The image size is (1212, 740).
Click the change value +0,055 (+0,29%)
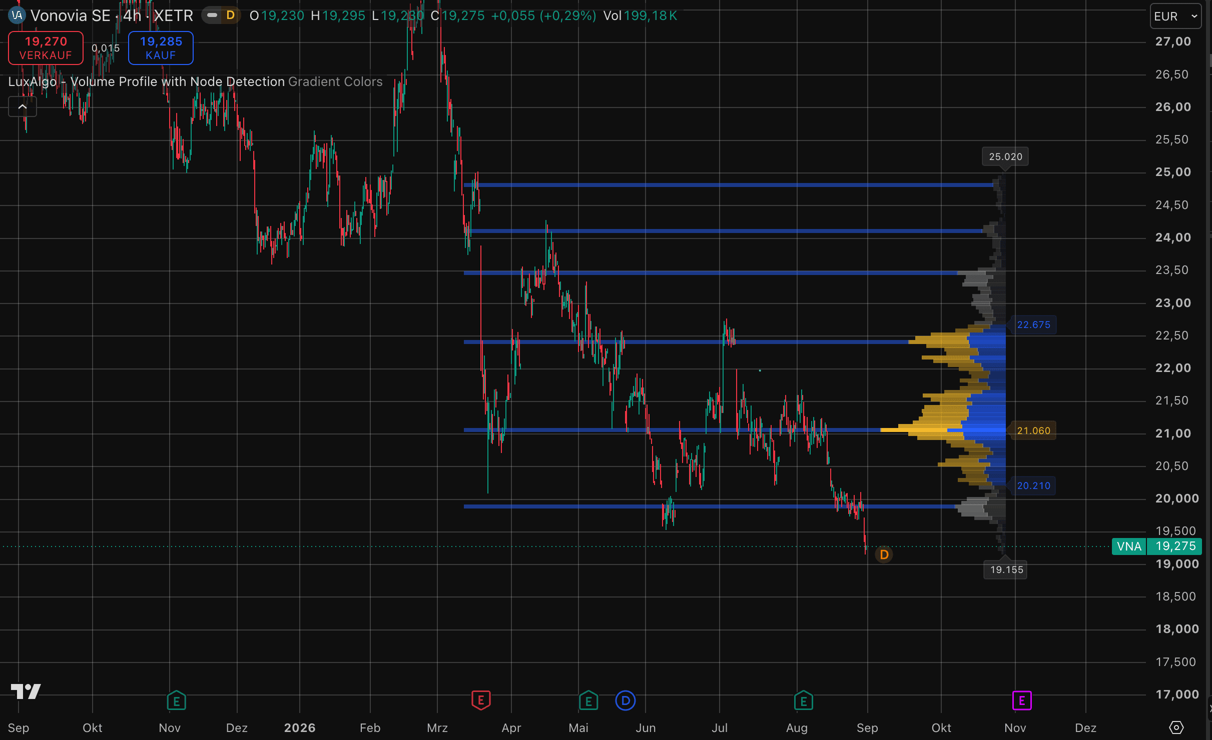[544, 15]
